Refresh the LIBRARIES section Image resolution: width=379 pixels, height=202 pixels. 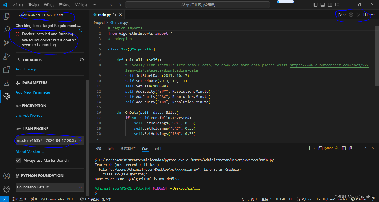point(82,60)
